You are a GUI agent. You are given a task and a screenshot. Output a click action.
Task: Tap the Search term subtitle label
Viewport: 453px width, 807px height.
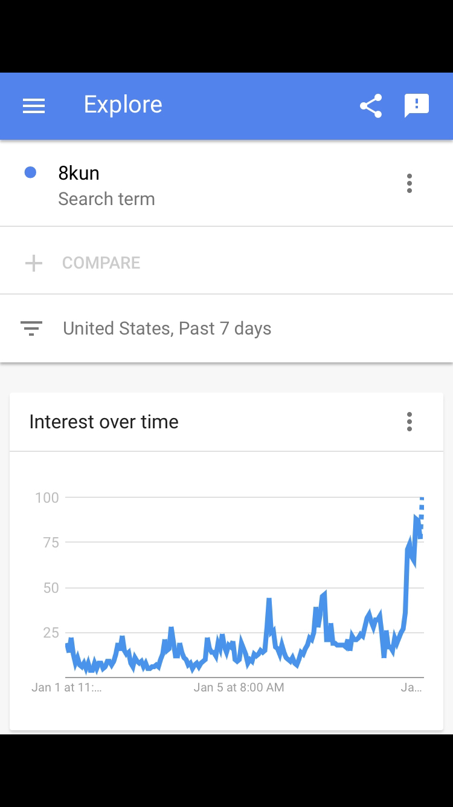(x=106, y=199)
